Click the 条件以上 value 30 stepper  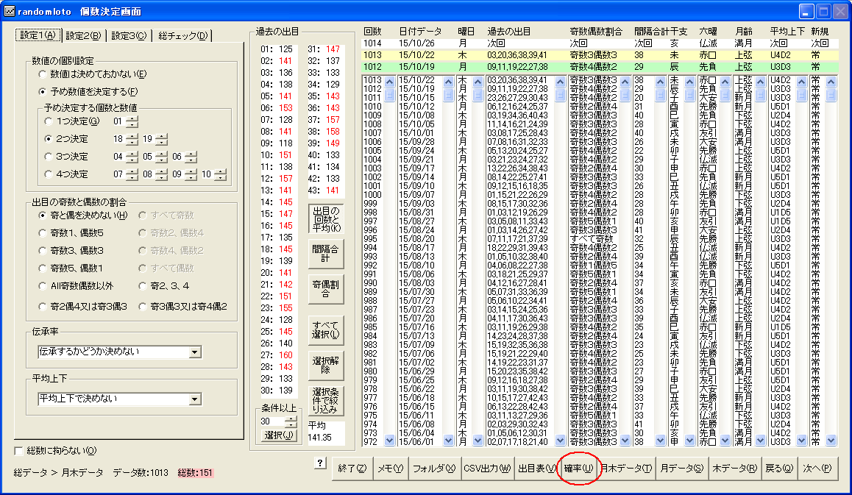[x=291, y=421]
